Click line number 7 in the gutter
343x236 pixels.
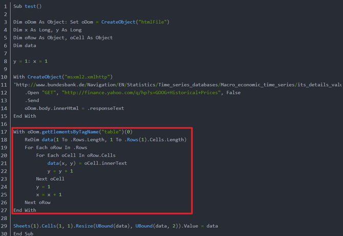[6, 54]
